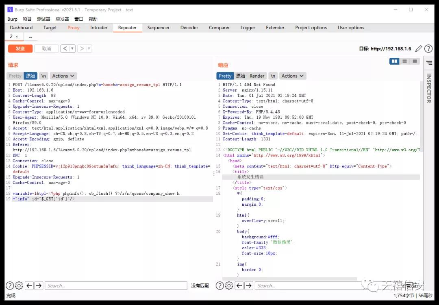Image resolution: width=439 pixels, height=305 pixels.
Task: Open the 窗口 menu
Action: 79,19
